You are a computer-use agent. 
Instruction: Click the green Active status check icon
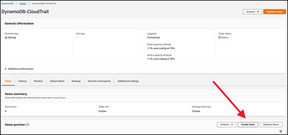pyautogui.click(x=220, y=38)
